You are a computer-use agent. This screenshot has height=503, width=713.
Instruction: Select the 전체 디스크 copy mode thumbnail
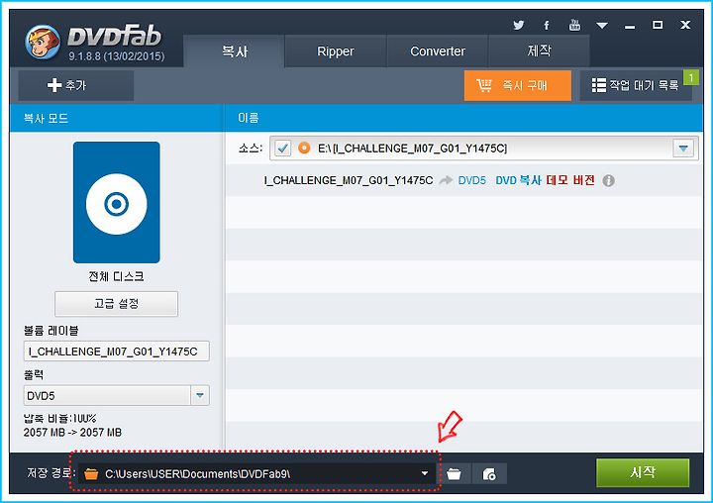click(x=117, y=202)
